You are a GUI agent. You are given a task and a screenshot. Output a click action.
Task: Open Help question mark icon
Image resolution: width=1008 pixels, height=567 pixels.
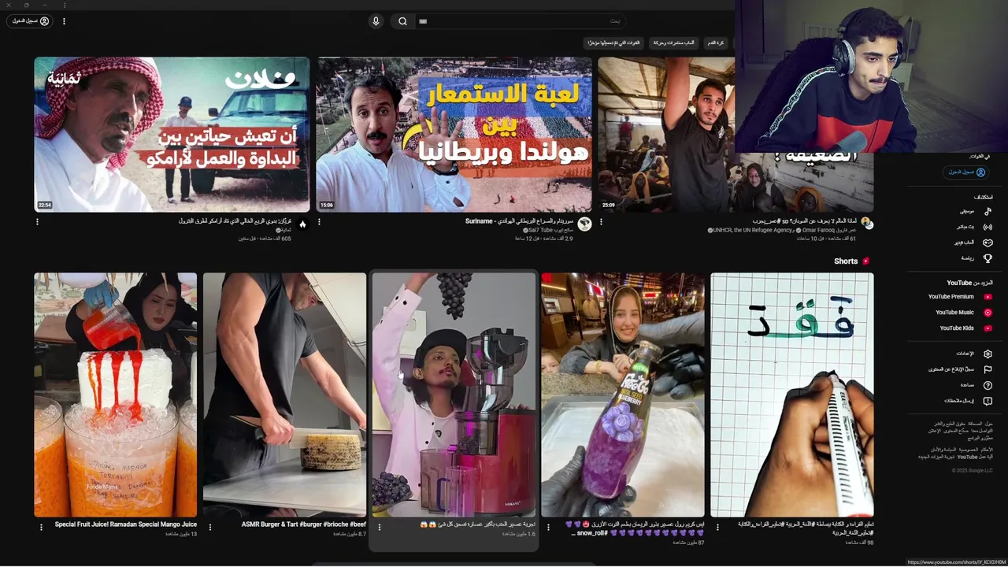[x=988, y=385]
